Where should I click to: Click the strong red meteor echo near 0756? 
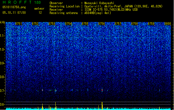102,90
